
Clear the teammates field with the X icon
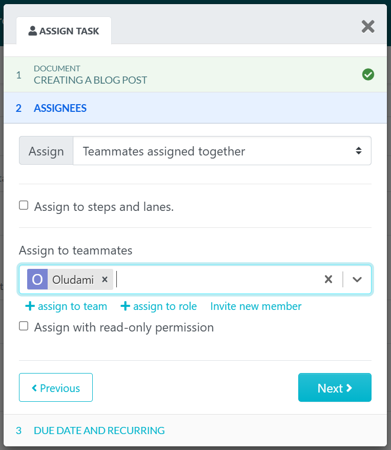(x=328, y=279)
